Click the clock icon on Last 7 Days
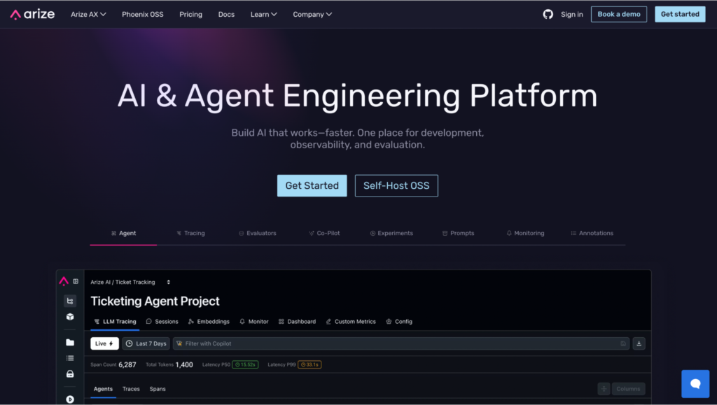The width and height of the screenshot is (717, 405). pos(130,343)
